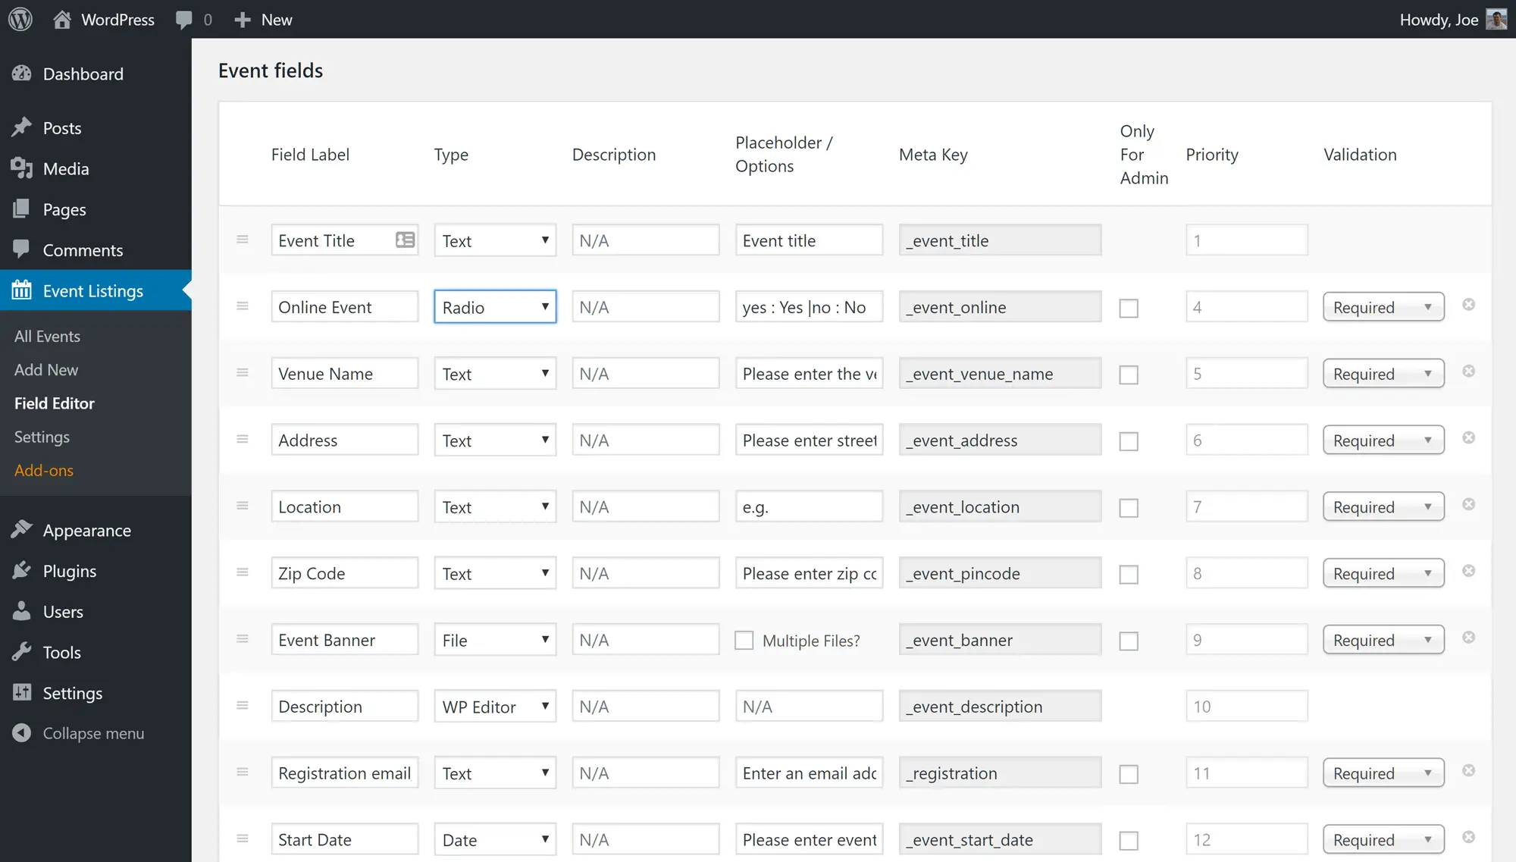Click the Add New button under Event Listings
This screenshot has height=862, width=1516.
45,368
